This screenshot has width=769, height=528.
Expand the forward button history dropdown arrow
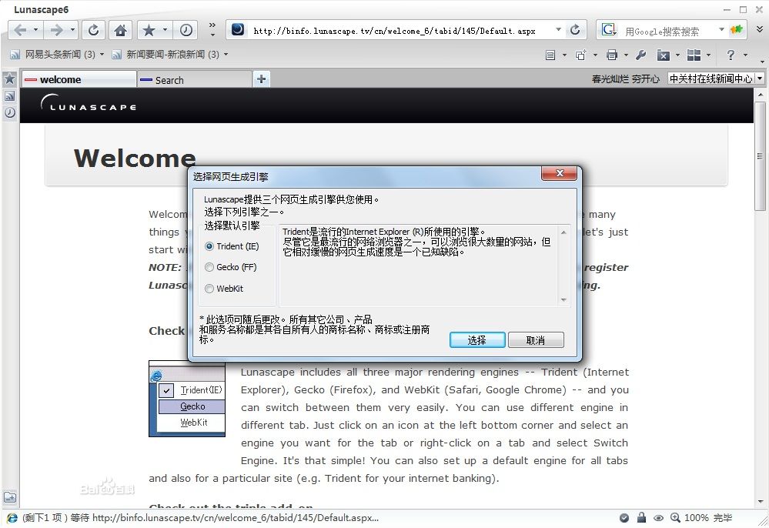72,30
